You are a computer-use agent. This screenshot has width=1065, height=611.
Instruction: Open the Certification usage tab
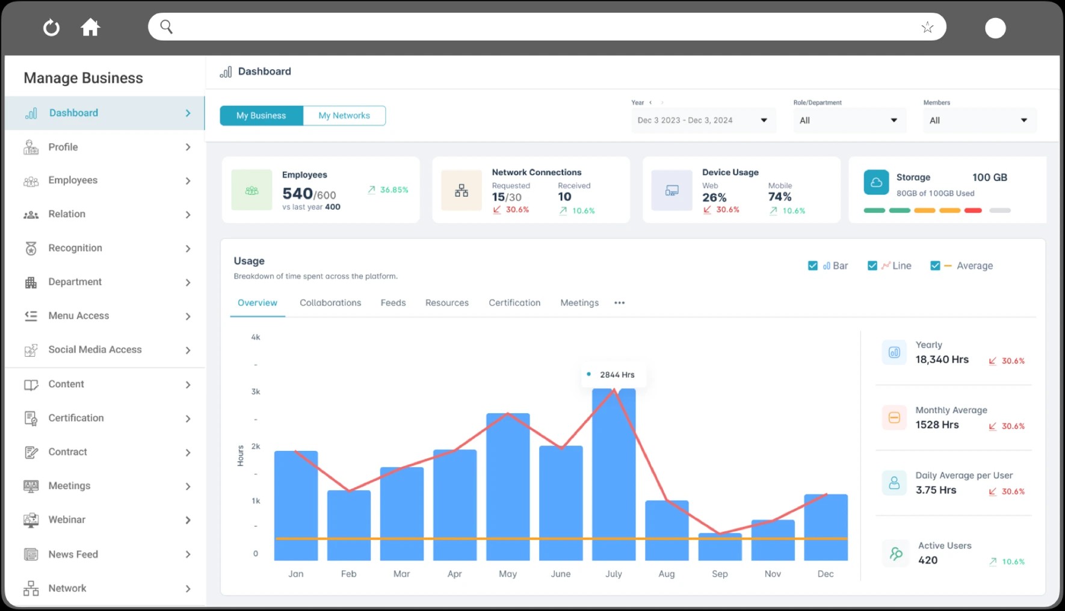point(514,302)
